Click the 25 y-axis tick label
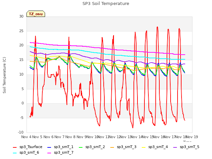This screenshot has width=212, height=159. coord(21,31)
